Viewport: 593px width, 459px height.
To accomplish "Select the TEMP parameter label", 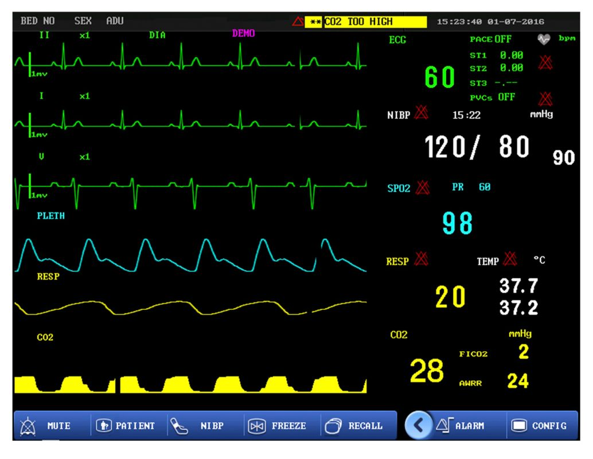I will coord(487,262).
